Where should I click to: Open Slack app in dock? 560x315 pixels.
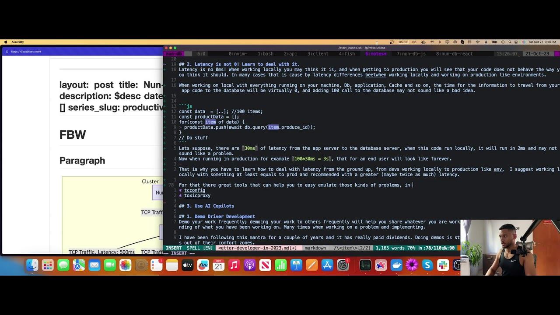point(443,265)
